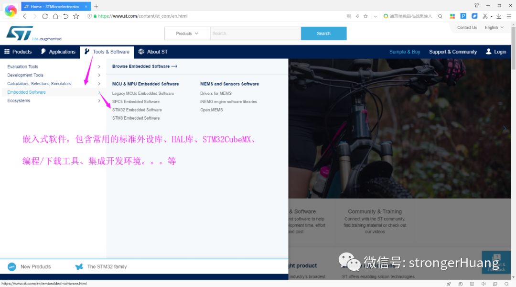This screenshot has width=516, height=287.
Task: Click the rocket accelerator icon in status bar
Action: pos(449,284)
